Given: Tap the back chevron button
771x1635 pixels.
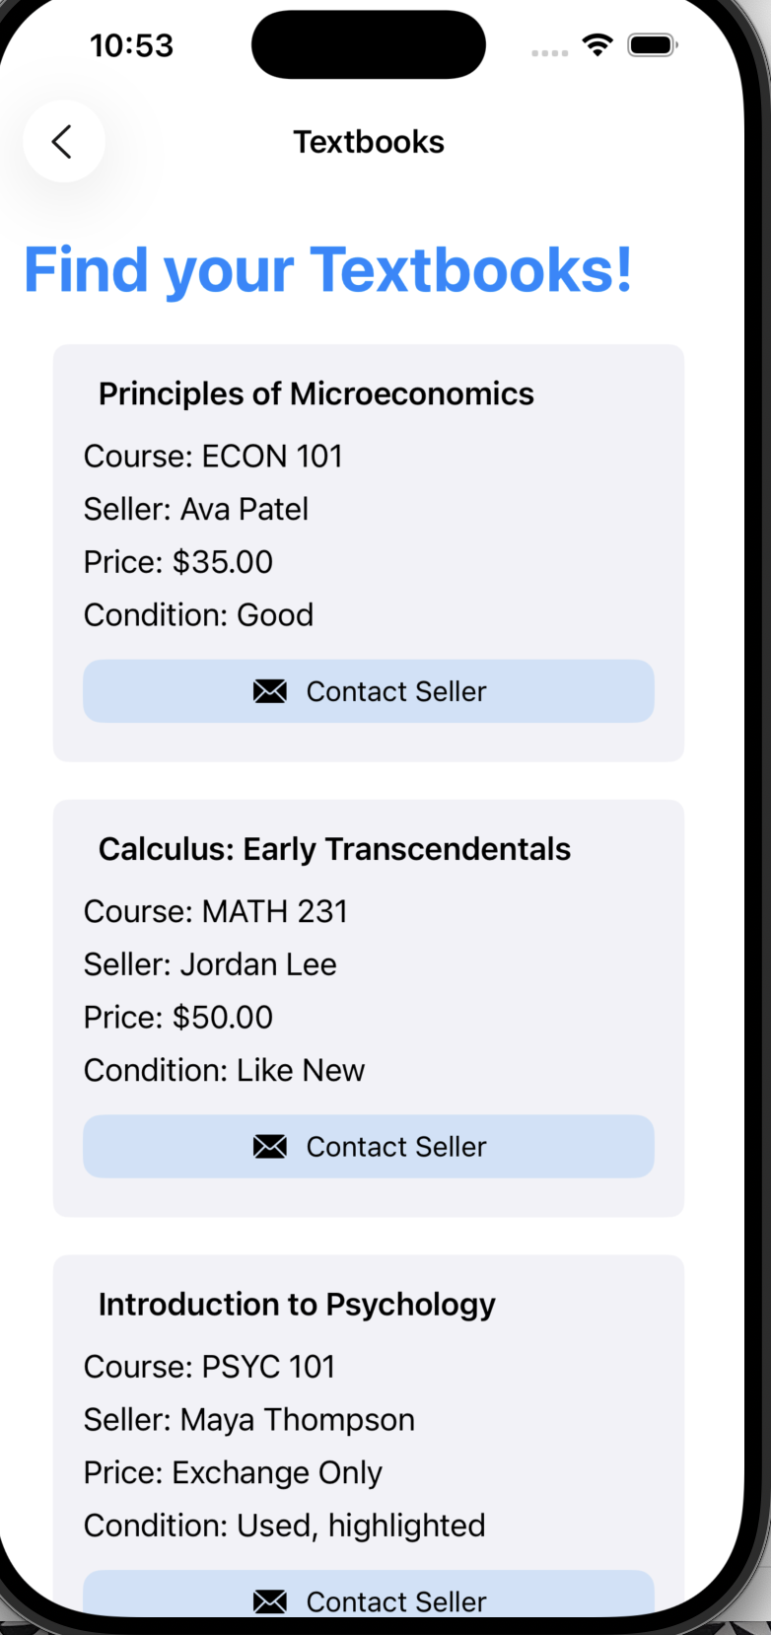Looking at the screenshot, I should click(64, 142).
